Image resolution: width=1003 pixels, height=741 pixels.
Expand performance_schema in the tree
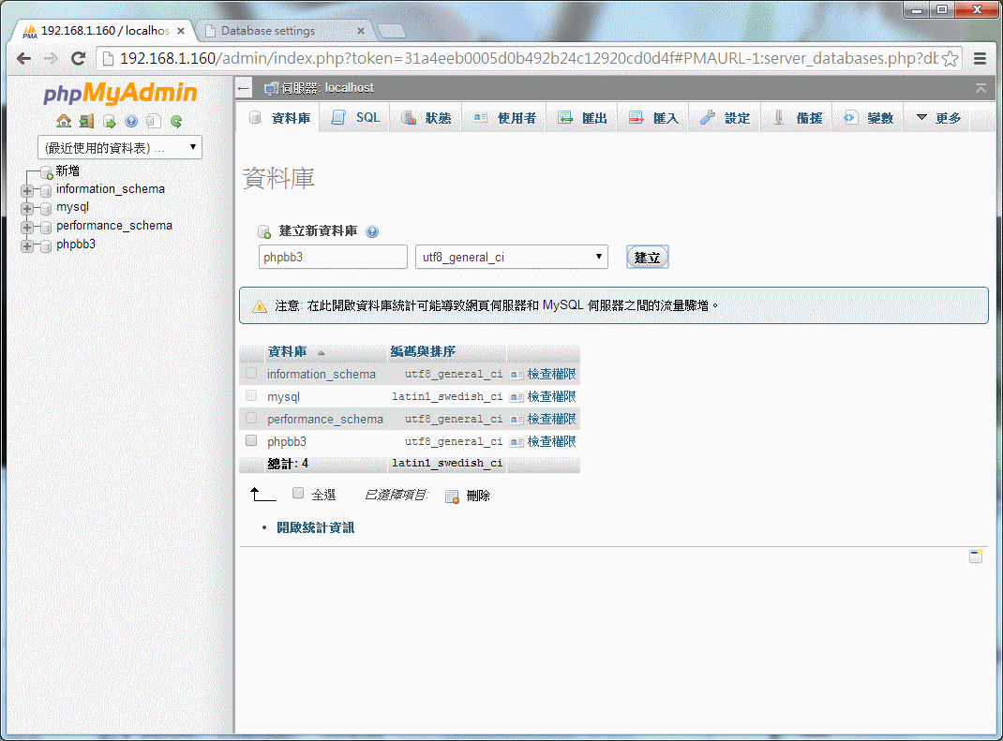pyautogui.click(x=27, y=227)
